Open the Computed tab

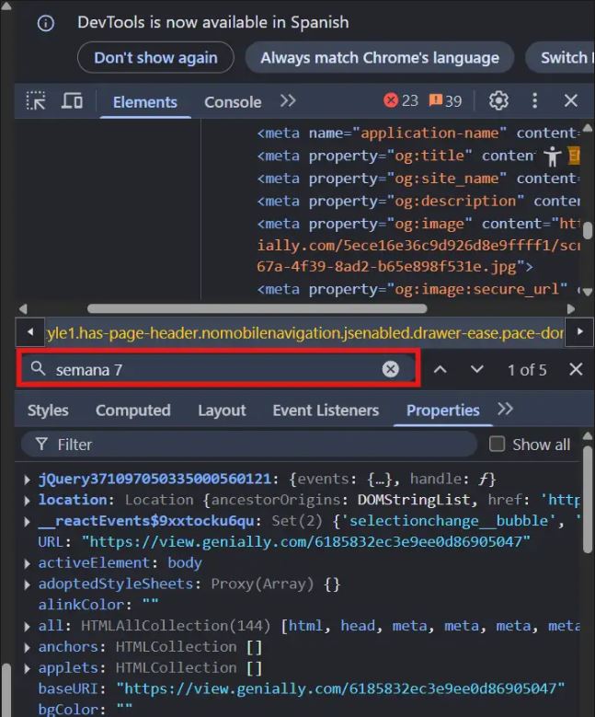132,411
